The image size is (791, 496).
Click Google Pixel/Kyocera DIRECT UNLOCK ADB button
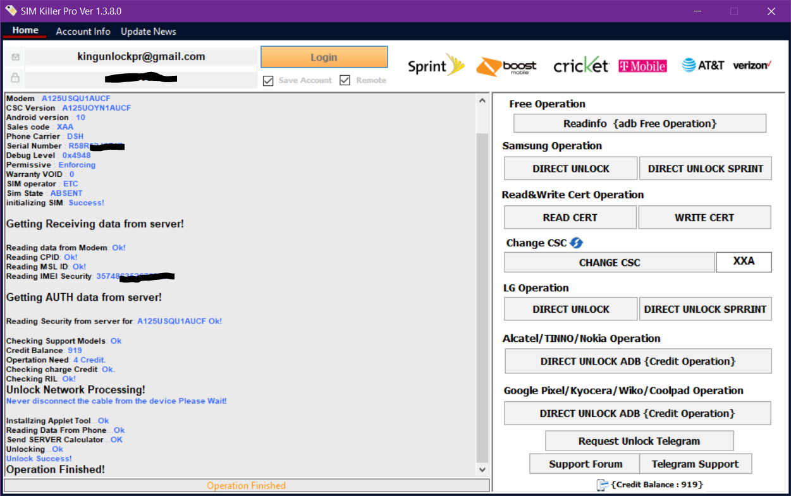637,413
